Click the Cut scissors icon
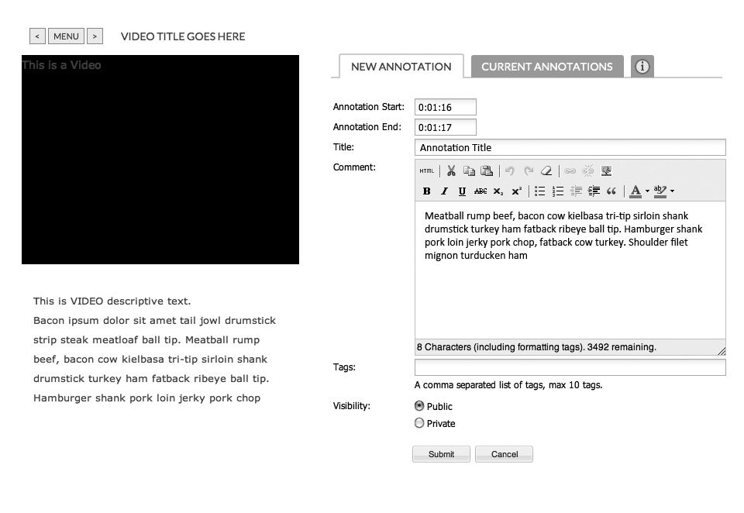The height and width of the screenshot is (513, 744). (x=451, y=171)
